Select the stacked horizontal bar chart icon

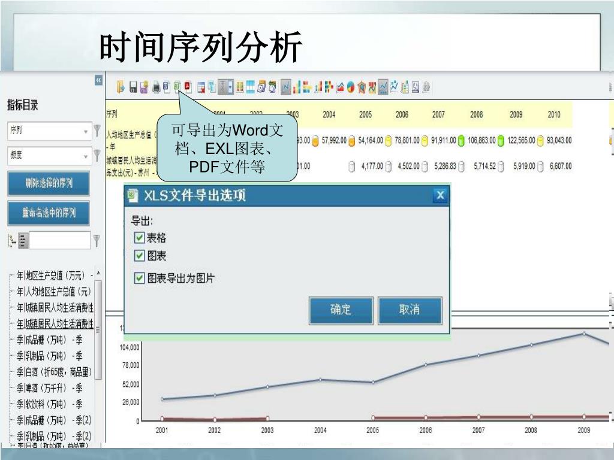(329, 87)
